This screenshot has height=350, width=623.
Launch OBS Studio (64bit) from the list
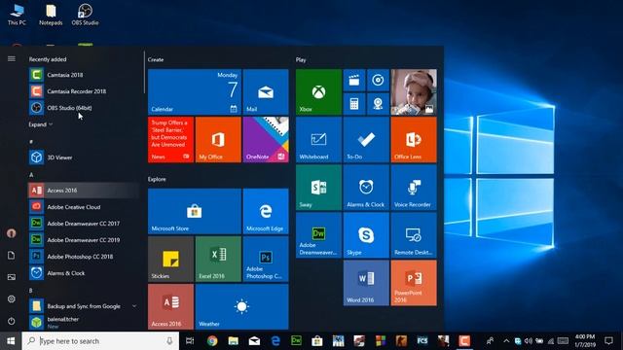point(84,108)
